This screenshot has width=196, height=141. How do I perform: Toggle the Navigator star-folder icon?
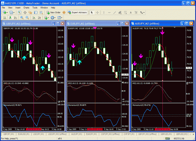[30, 13]
